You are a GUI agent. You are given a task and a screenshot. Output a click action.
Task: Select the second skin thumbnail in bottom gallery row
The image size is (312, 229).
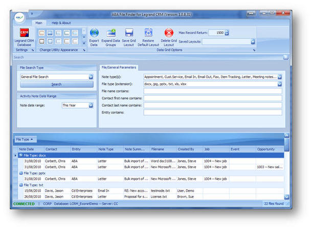[x=50, y=41]
